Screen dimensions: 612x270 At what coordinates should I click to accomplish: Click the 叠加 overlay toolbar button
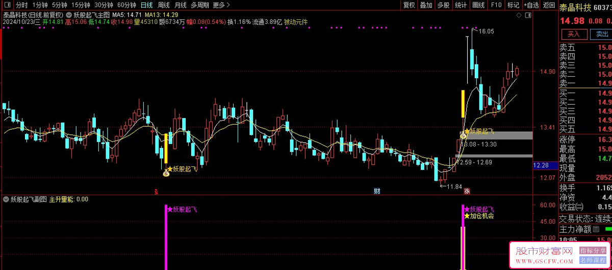426,5
